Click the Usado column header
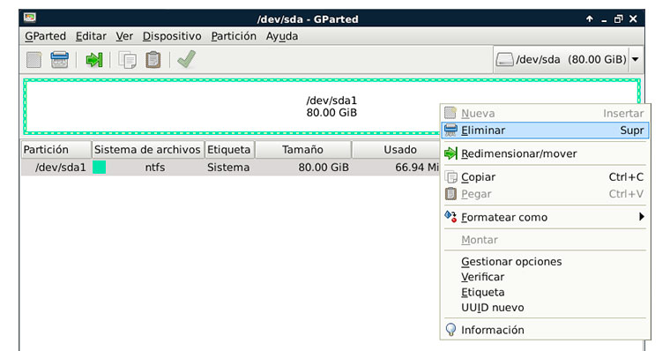The width and height of the screenshot is (670, 351). tap(396, 150)
